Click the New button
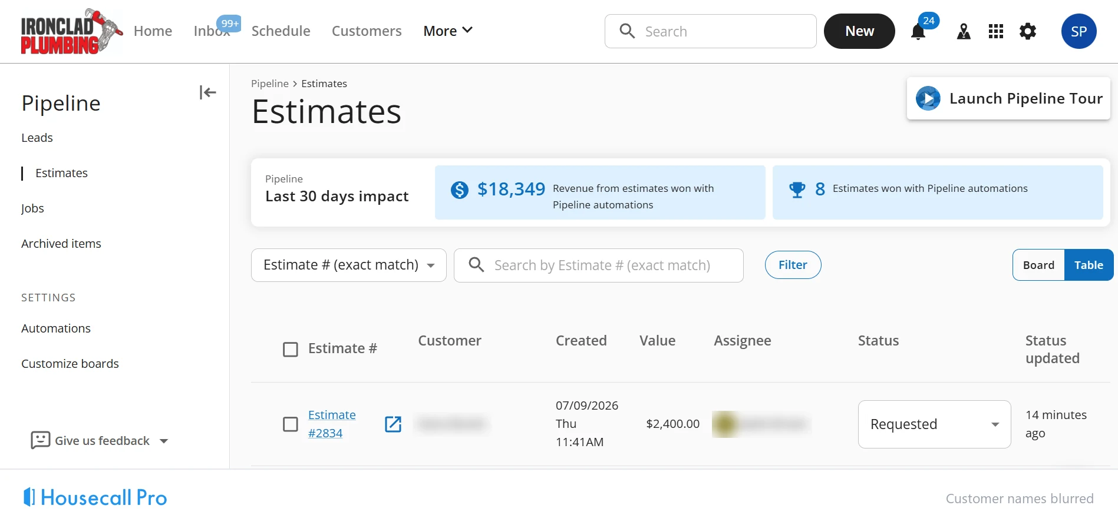The height and width of the screenshot is (525, 1118). pyautogui.click(x=859, y=31)
